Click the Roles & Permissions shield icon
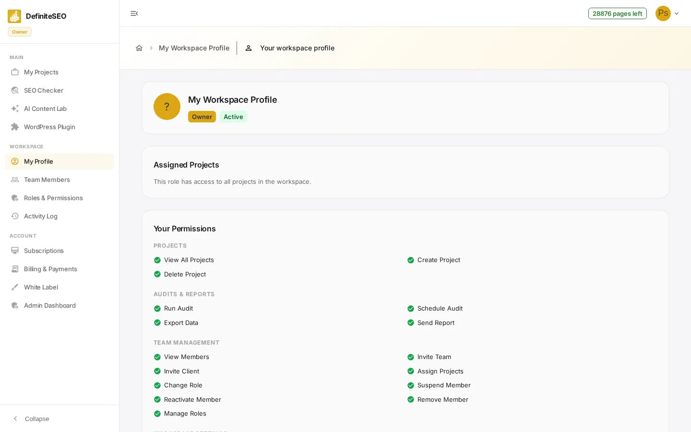The height and width of the screenshot is (432, 691). pos(15,198)
